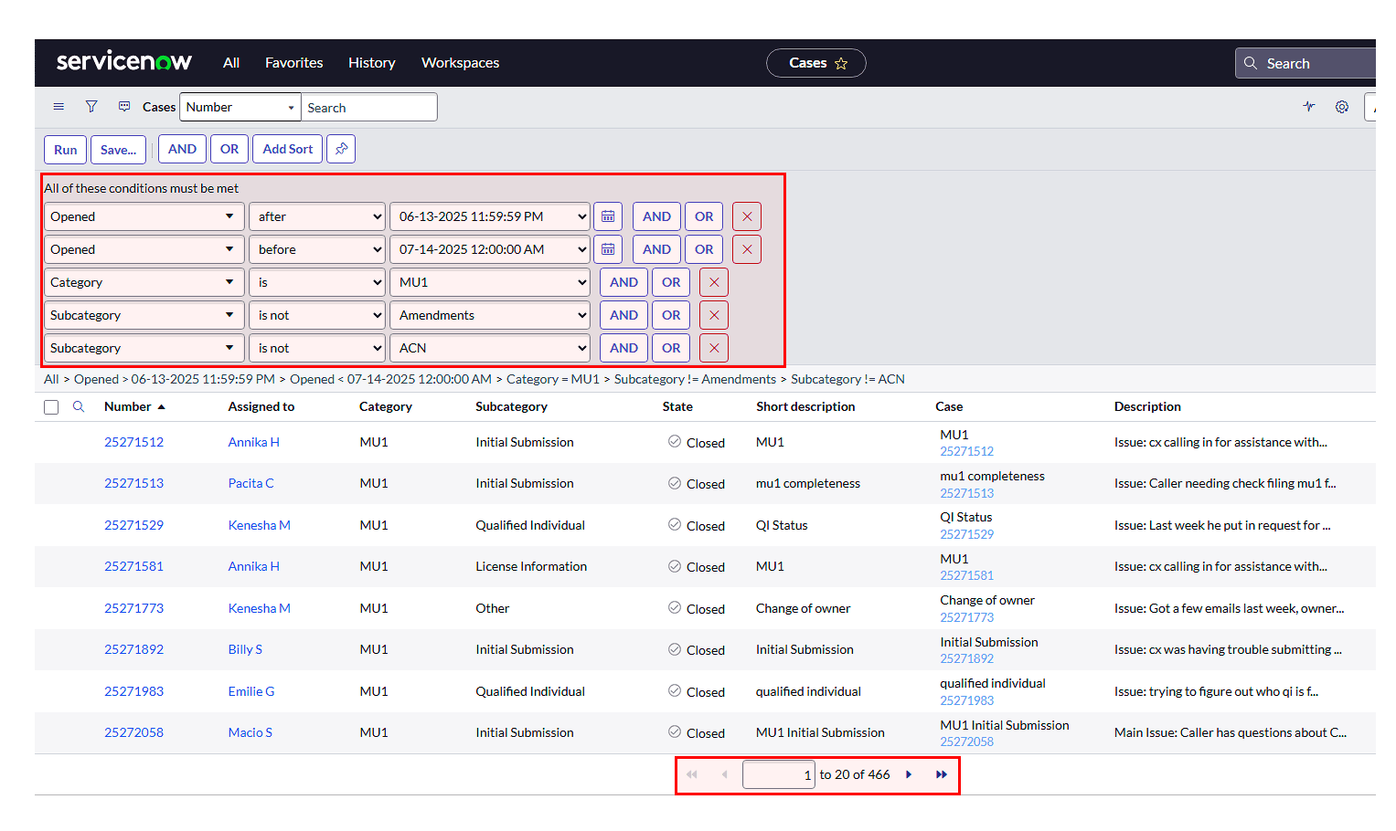Click the search magnifier in column header
This screenshot has height=831, width=1396.
click(79, 406)
